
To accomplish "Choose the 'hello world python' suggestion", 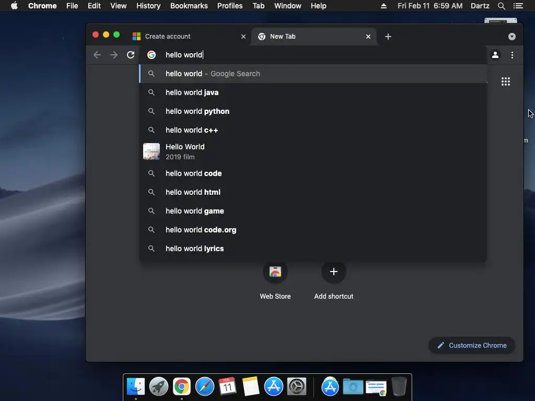I will (x=313, y=111).
